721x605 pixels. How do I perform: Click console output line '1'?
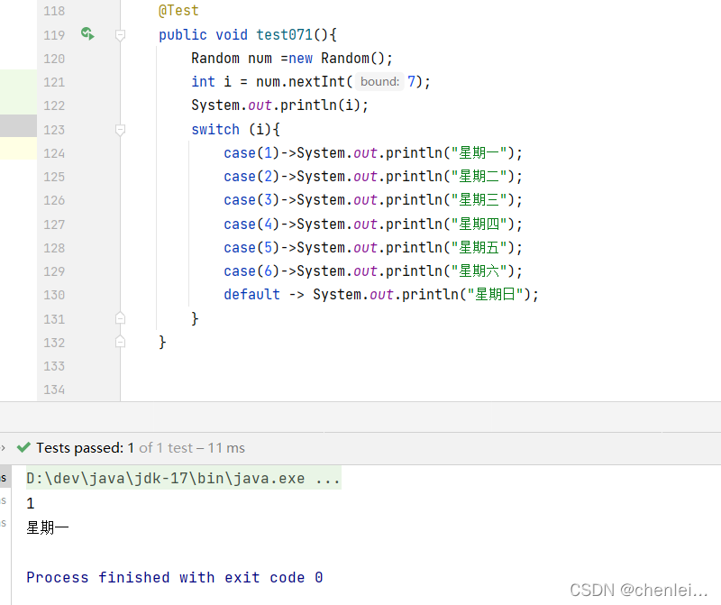tap(31, 503)
